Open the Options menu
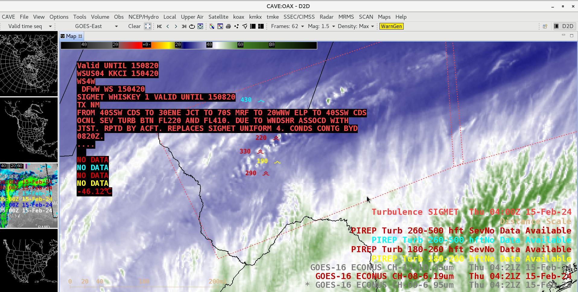Image resolution: width=578 pixels, height=292 pixels. click(59, 17)
